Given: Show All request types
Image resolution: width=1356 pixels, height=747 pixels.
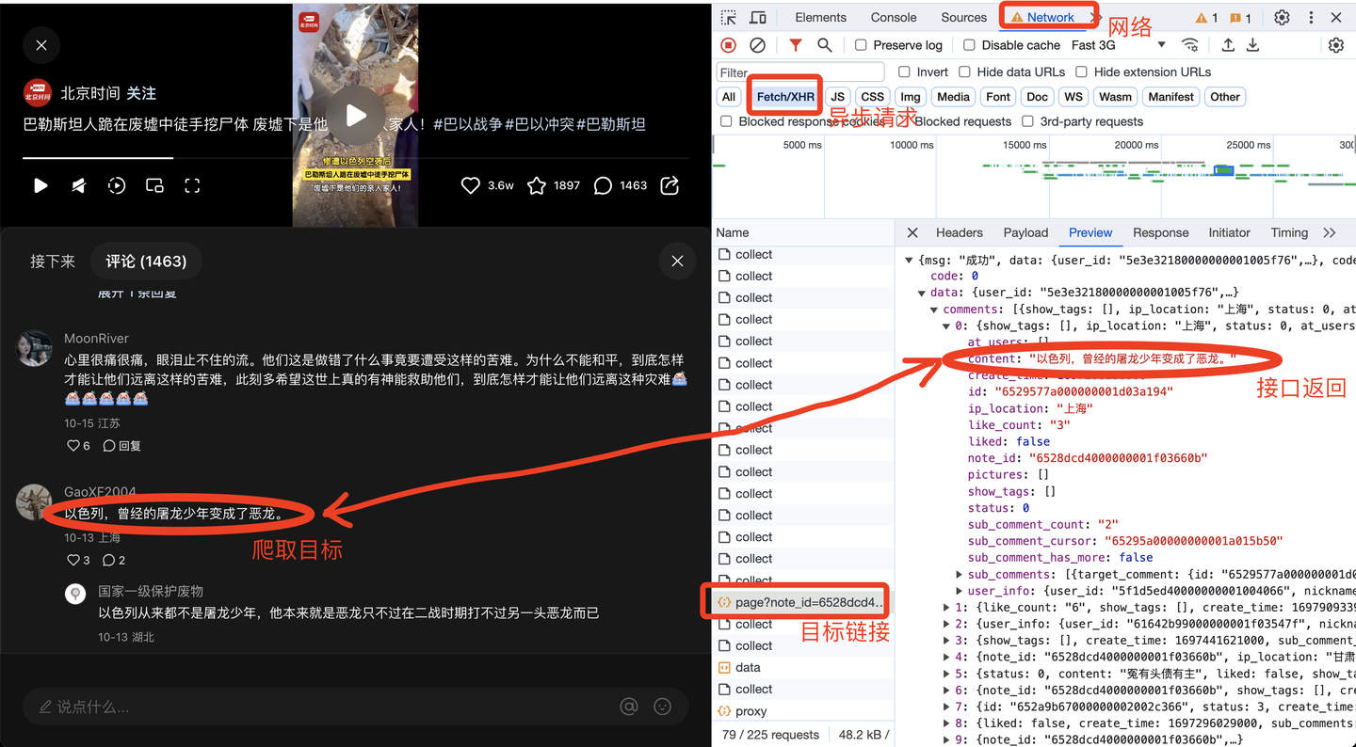Looking at the screenshot, I should coord(729,97).
